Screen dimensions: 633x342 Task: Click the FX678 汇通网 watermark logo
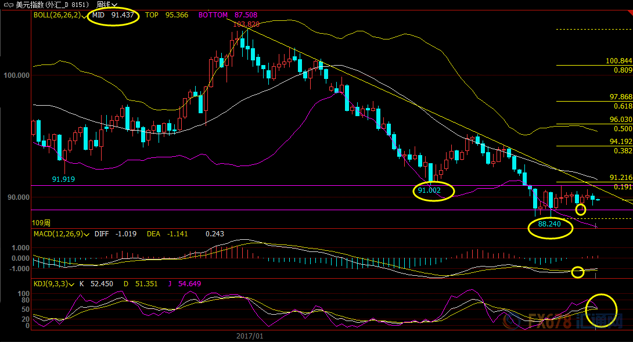pos(563,320)
